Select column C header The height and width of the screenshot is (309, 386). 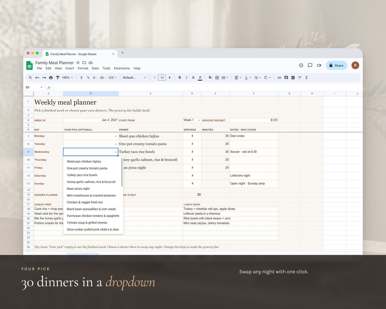(151, 94)
